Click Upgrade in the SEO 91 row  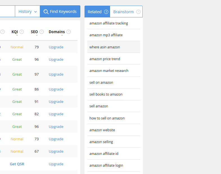[56, 102]
